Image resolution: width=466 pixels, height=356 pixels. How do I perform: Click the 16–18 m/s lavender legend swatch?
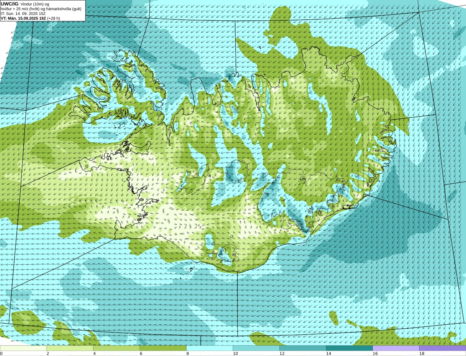click(396, 348)
